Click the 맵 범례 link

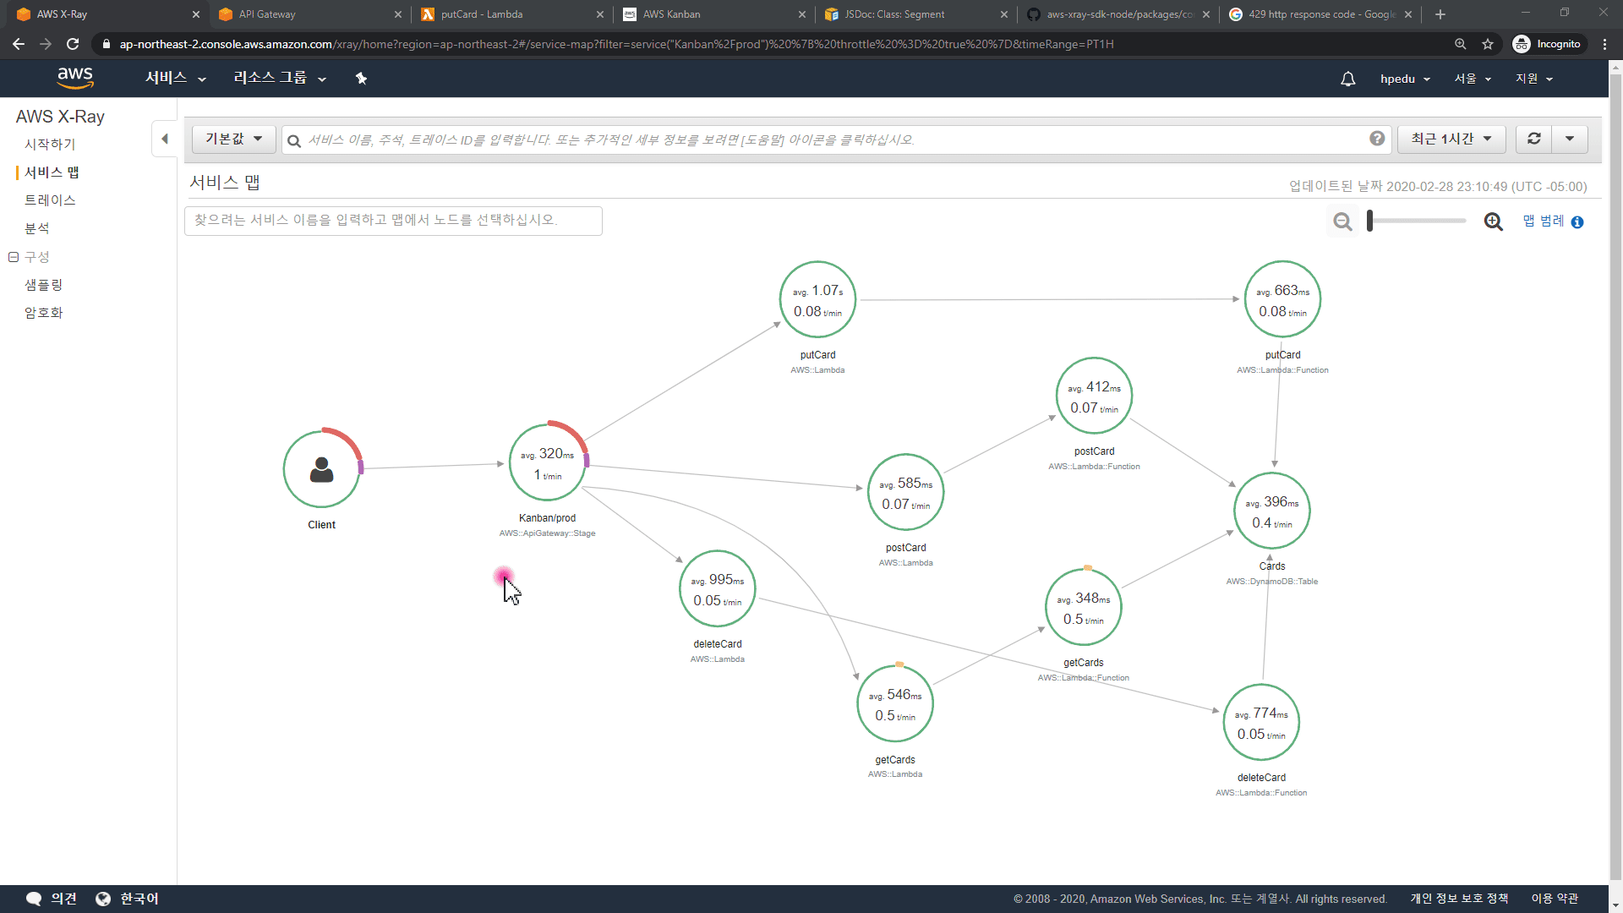click(1544, 221)
